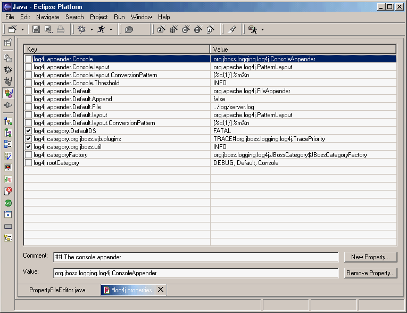Expand the Run dropdown arrow
Viewport: 407px width, 313px height.
(x=111, y=30)
